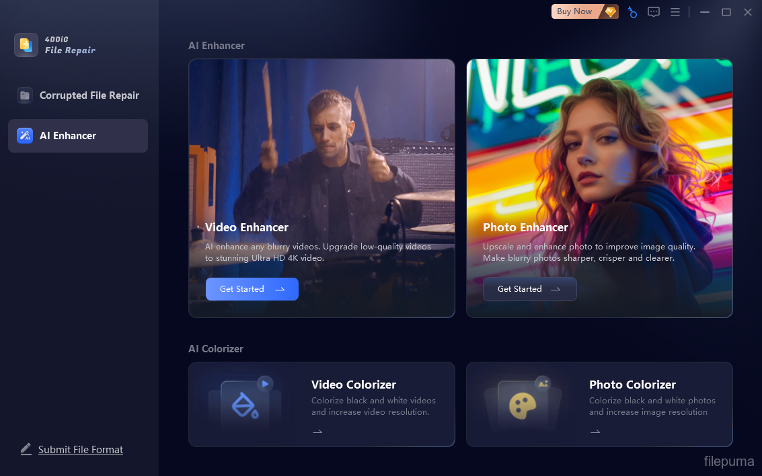Click the 4DDiG File Repair logo icon
The image size is (762, 476).
pos(26,45)
